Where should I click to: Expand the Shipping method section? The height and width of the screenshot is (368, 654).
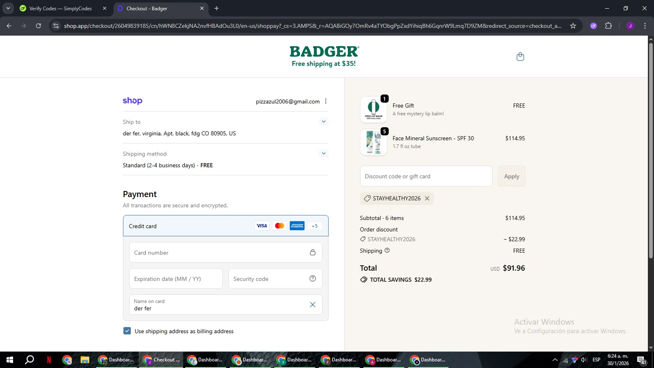pyautogui.click(x=323, y=153)
